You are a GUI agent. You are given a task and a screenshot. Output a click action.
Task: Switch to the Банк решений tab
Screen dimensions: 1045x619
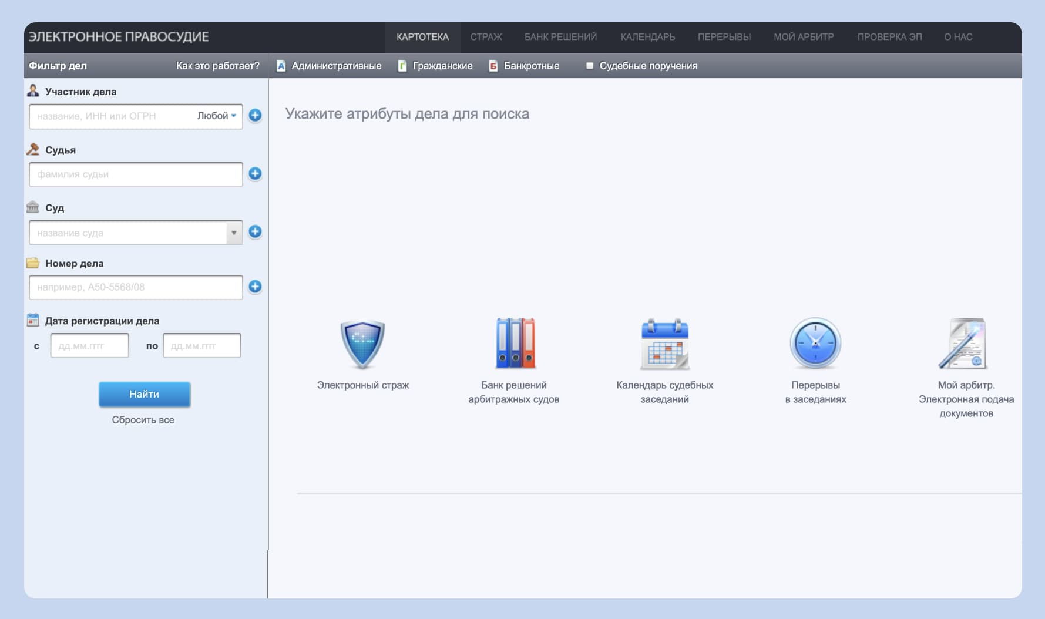pyautogui.click(x=560, y=37)
